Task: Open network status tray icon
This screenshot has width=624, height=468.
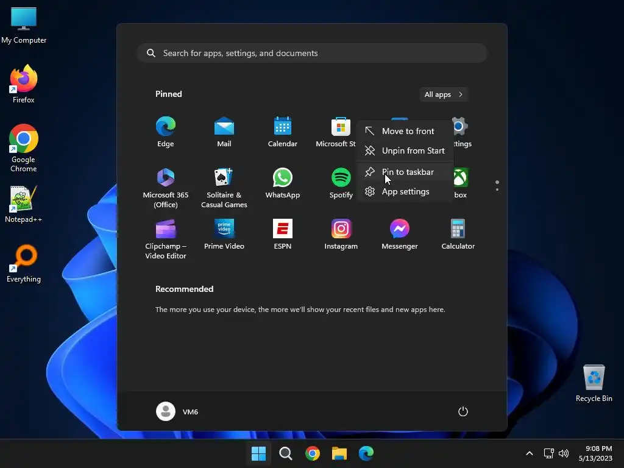Action: pos(549,453)
